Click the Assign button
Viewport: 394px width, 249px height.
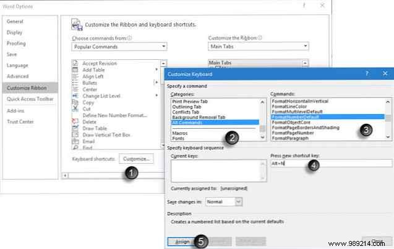182,242
